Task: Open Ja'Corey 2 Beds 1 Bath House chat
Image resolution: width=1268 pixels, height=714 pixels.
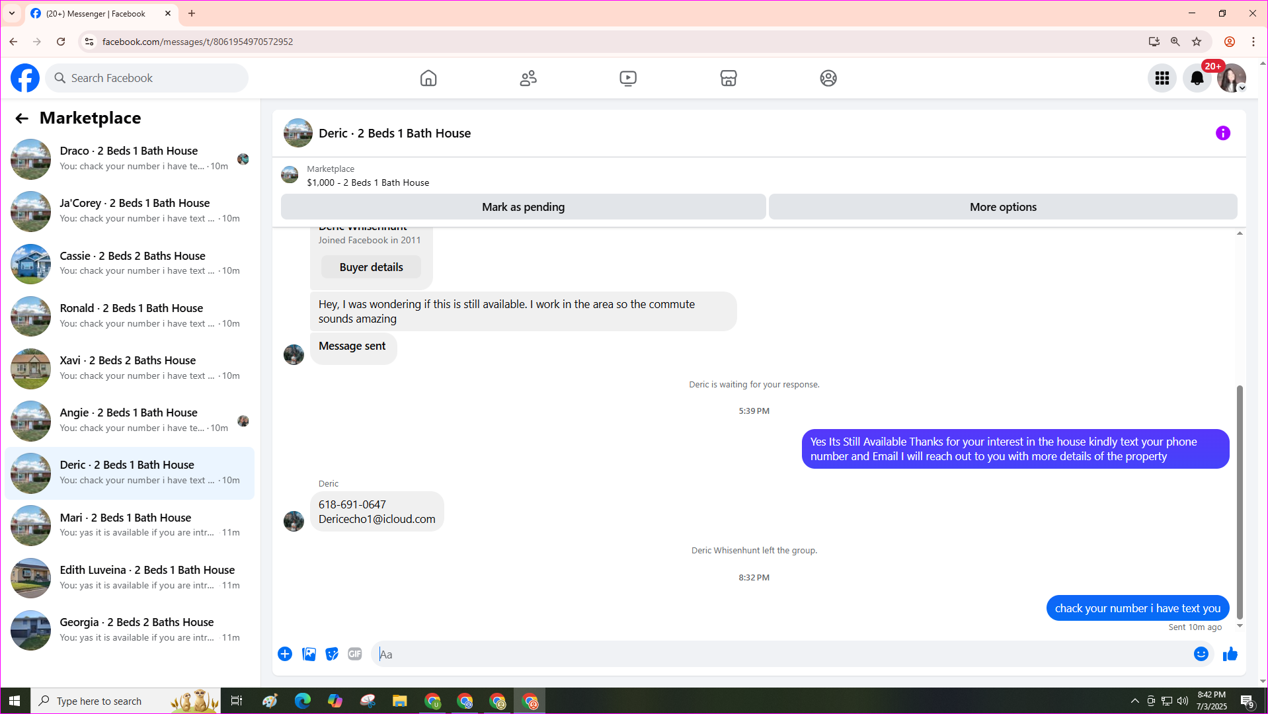Action: coord(130,211)
